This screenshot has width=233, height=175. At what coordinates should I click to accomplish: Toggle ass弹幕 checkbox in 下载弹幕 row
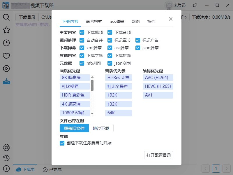(110, 48)
